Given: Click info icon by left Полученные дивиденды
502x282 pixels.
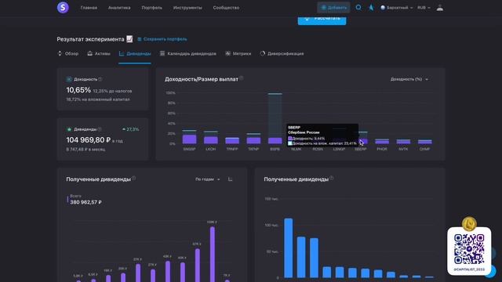Looking at the screenshot, I should tap(134, 179).
